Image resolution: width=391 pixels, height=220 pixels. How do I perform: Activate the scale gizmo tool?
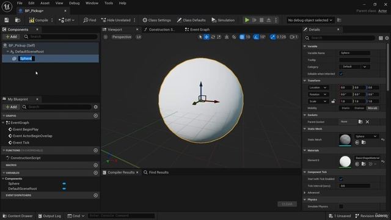(x=219, y=37)
